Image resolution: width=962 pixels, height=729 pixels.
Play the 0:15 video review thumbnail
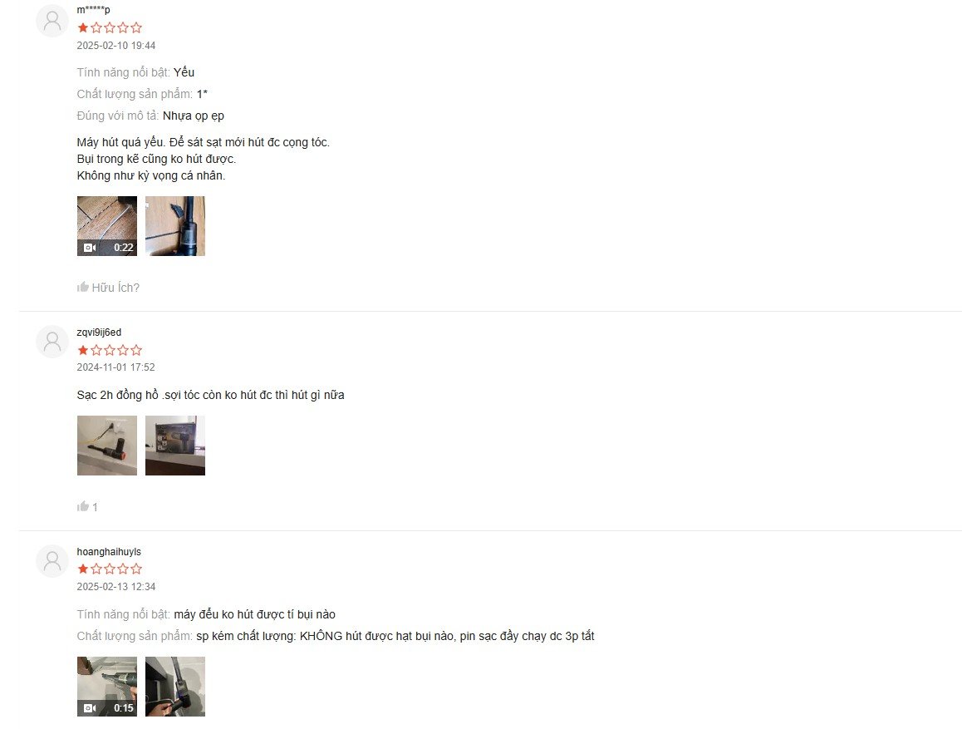coord(107,687)
